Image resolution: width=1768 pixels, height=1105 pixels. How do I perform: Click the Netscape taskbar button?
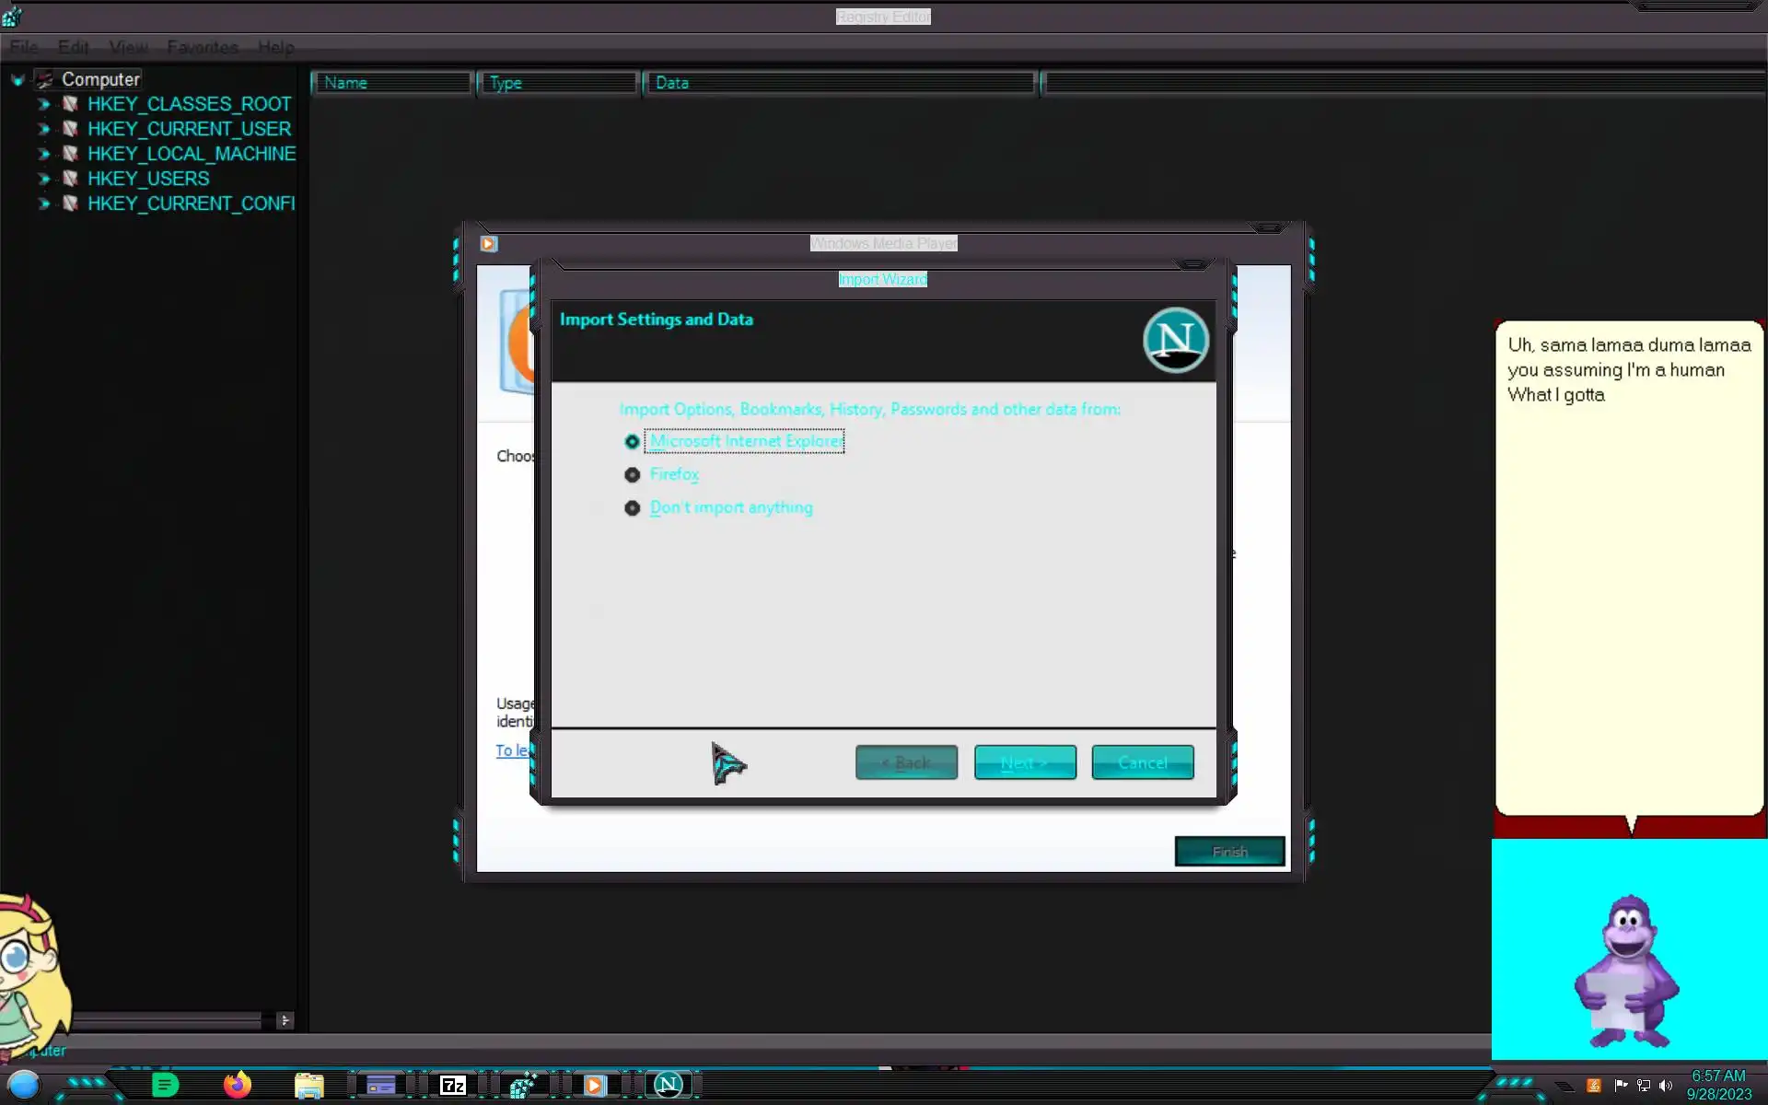[669, 1086]
